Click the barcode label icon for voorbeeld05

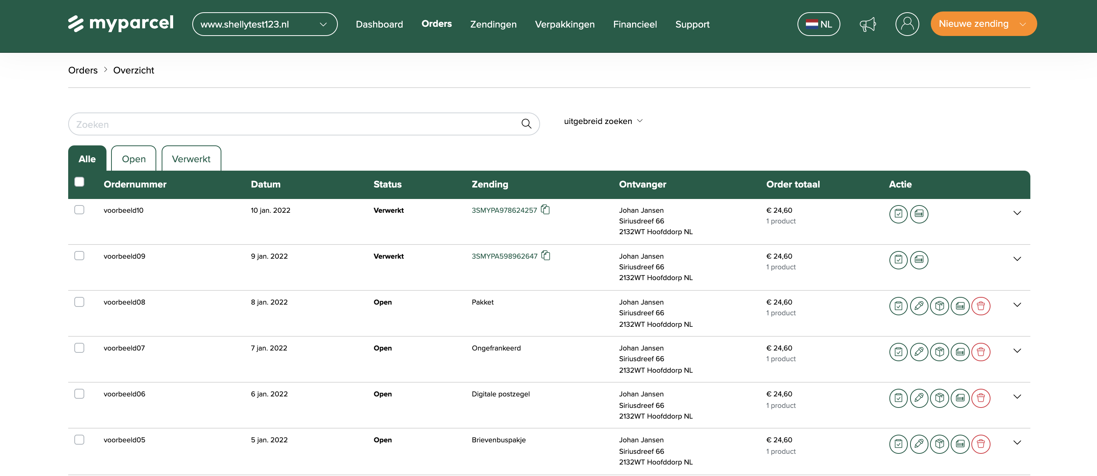[960, 444]
